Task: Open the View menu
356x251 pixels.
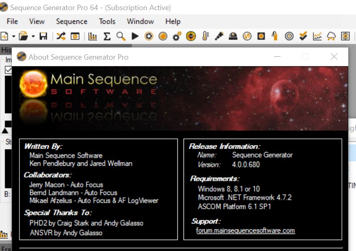Action: click(37, 21)
